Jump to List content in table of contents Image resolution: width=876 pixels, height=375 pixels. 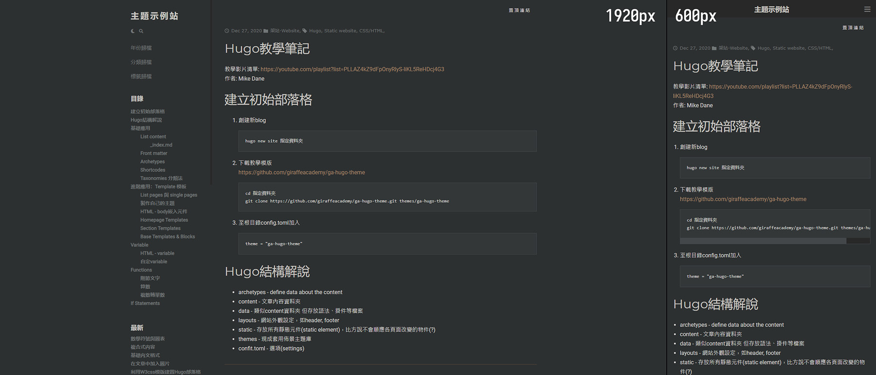[x=153, y=137]
